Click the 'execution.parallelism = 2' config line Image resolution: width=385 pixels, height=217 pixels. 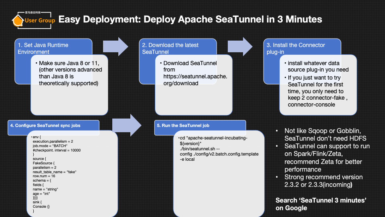pyautogui.click(x=53, y=141)
